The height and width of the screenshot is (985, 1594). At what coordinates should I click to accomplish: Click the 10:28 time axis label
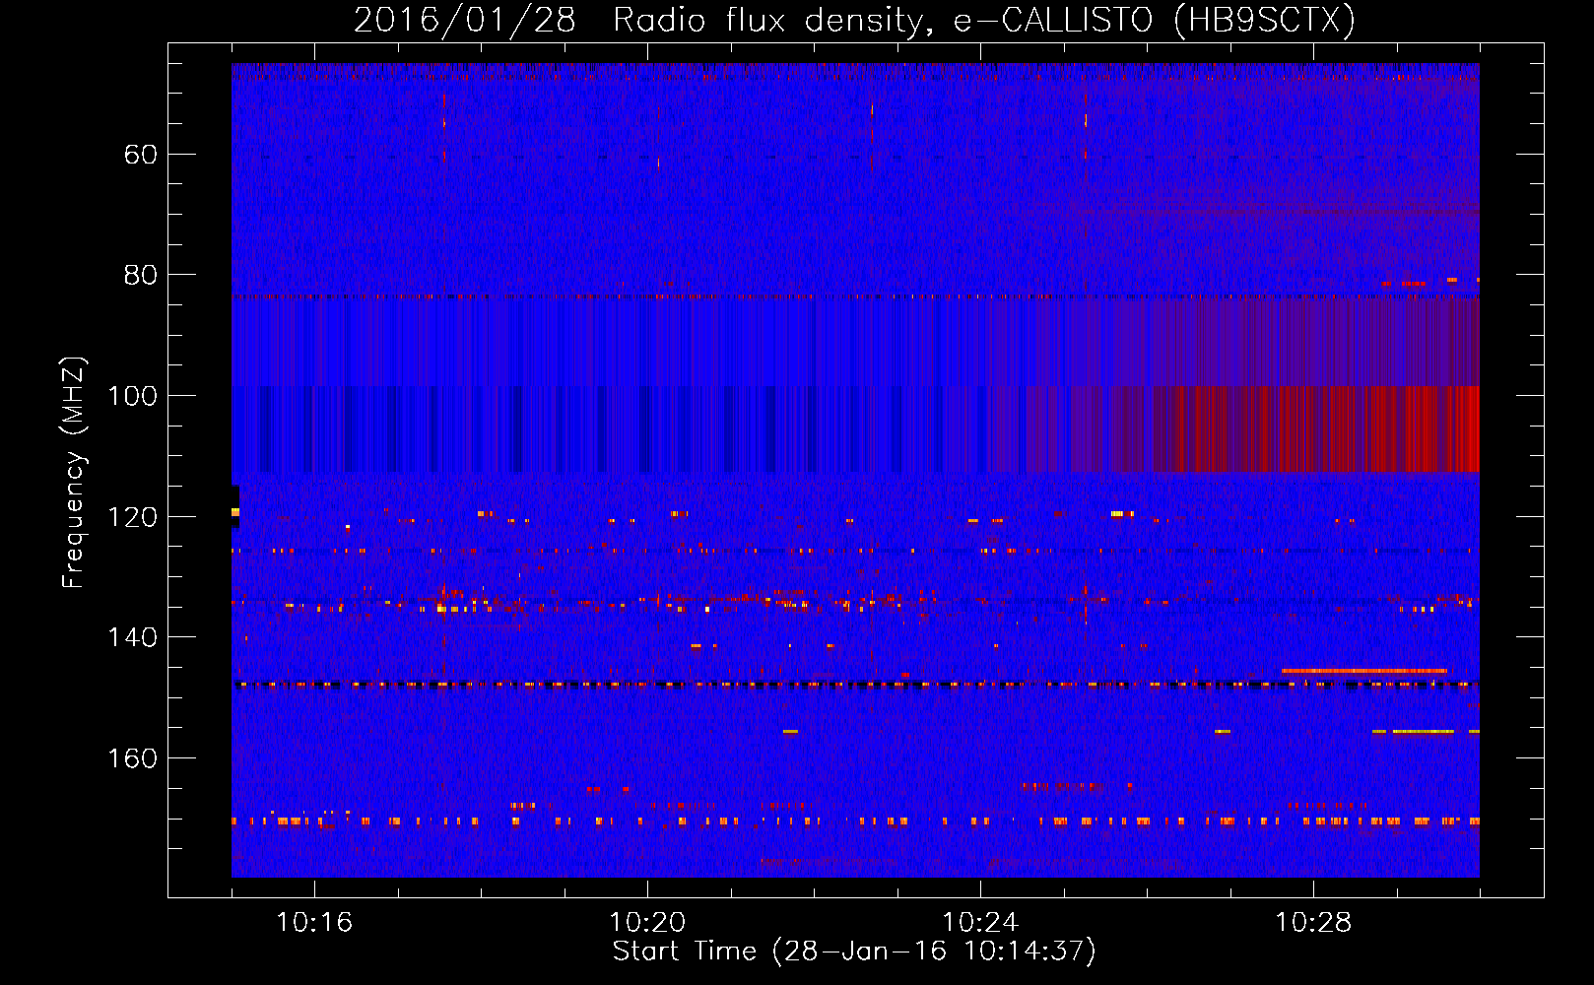point(1313,923)
